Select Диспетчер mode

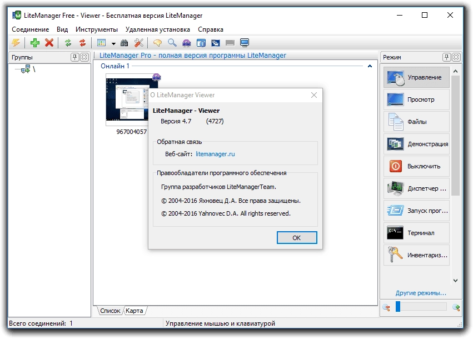pos(417,188)
